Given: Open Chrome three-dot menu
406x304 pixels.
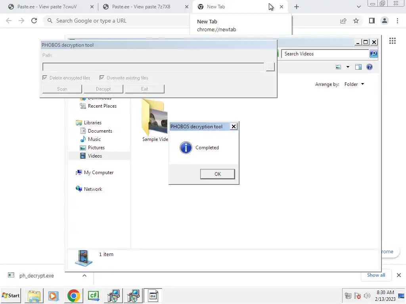Looking at the screenshot, I should (397, 21).
